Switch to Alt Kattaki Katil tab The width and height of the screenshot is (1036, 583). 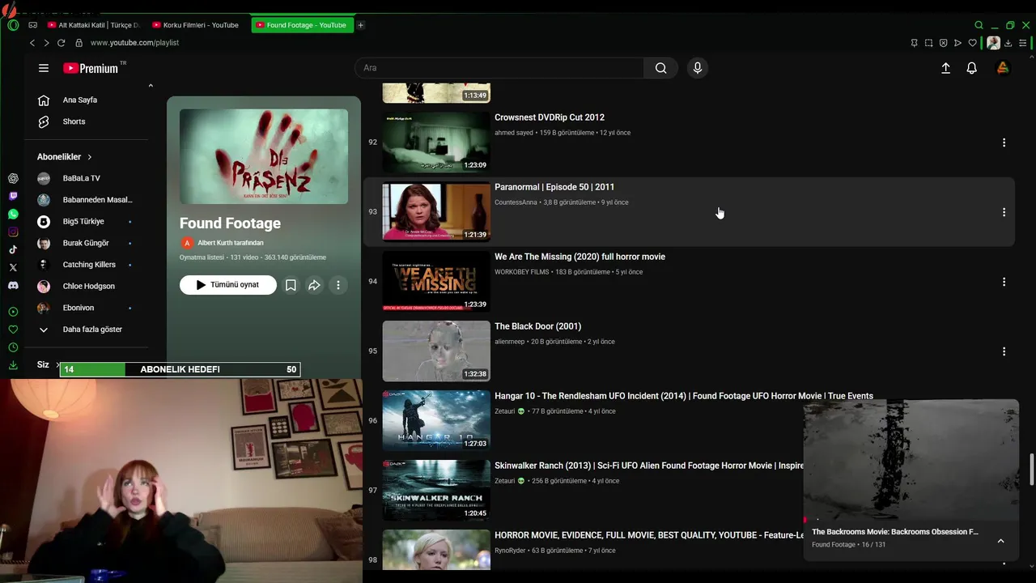pos(94,25)
